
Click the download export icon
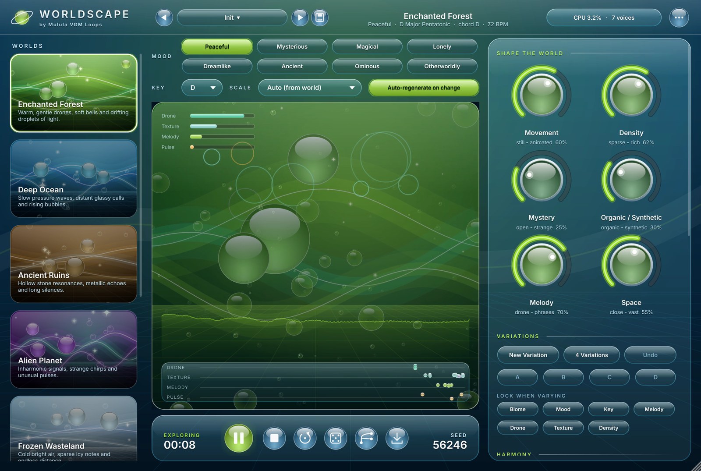[x=397, y=438]
